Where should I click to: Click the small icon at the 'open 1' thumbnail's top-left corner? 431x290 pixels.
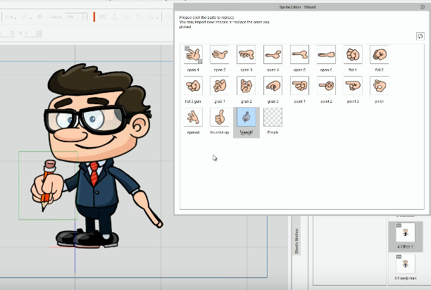pos(187,49)
